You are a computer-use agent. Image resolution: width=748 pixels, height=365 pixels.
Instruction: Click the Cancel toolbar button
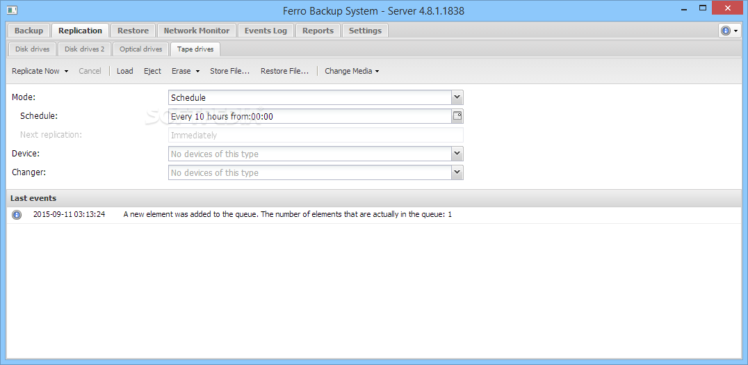click(90, 71)
